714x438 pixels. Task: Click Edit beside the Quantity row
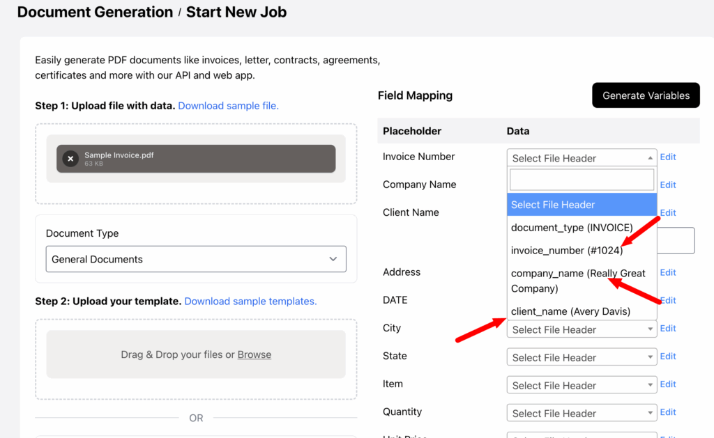[668, 412]
